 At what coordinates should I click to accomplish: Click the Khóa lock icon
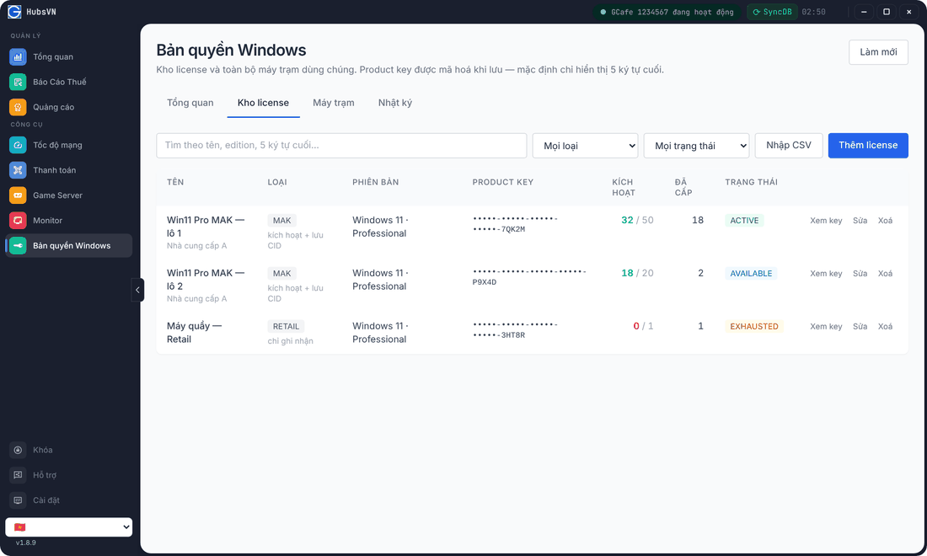point(18,450)
